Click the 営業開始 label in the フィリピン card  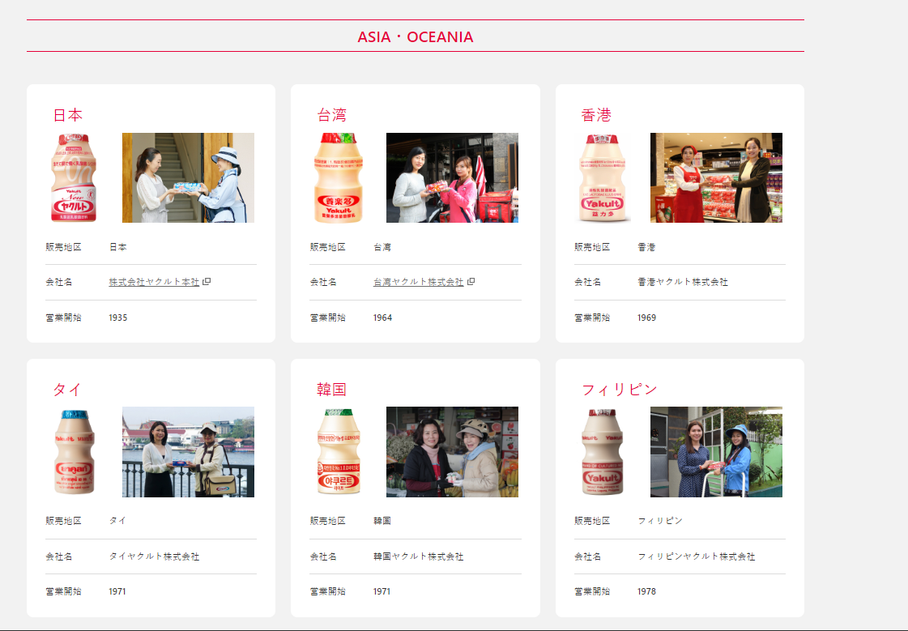[592, 591]
